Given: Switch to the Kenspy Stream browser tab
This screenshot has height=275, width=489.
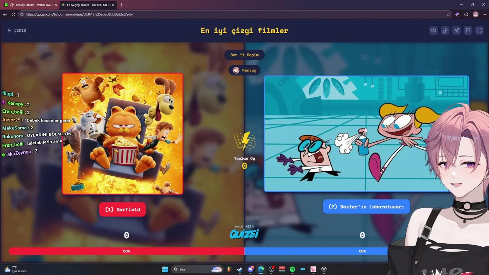Looking at the screenshot, I should coord(31,5).
